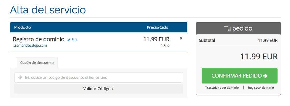The height and width of the screenshot is (106, 290).
Task: Click the Tu pedido panel header
Action: [238, 28]
